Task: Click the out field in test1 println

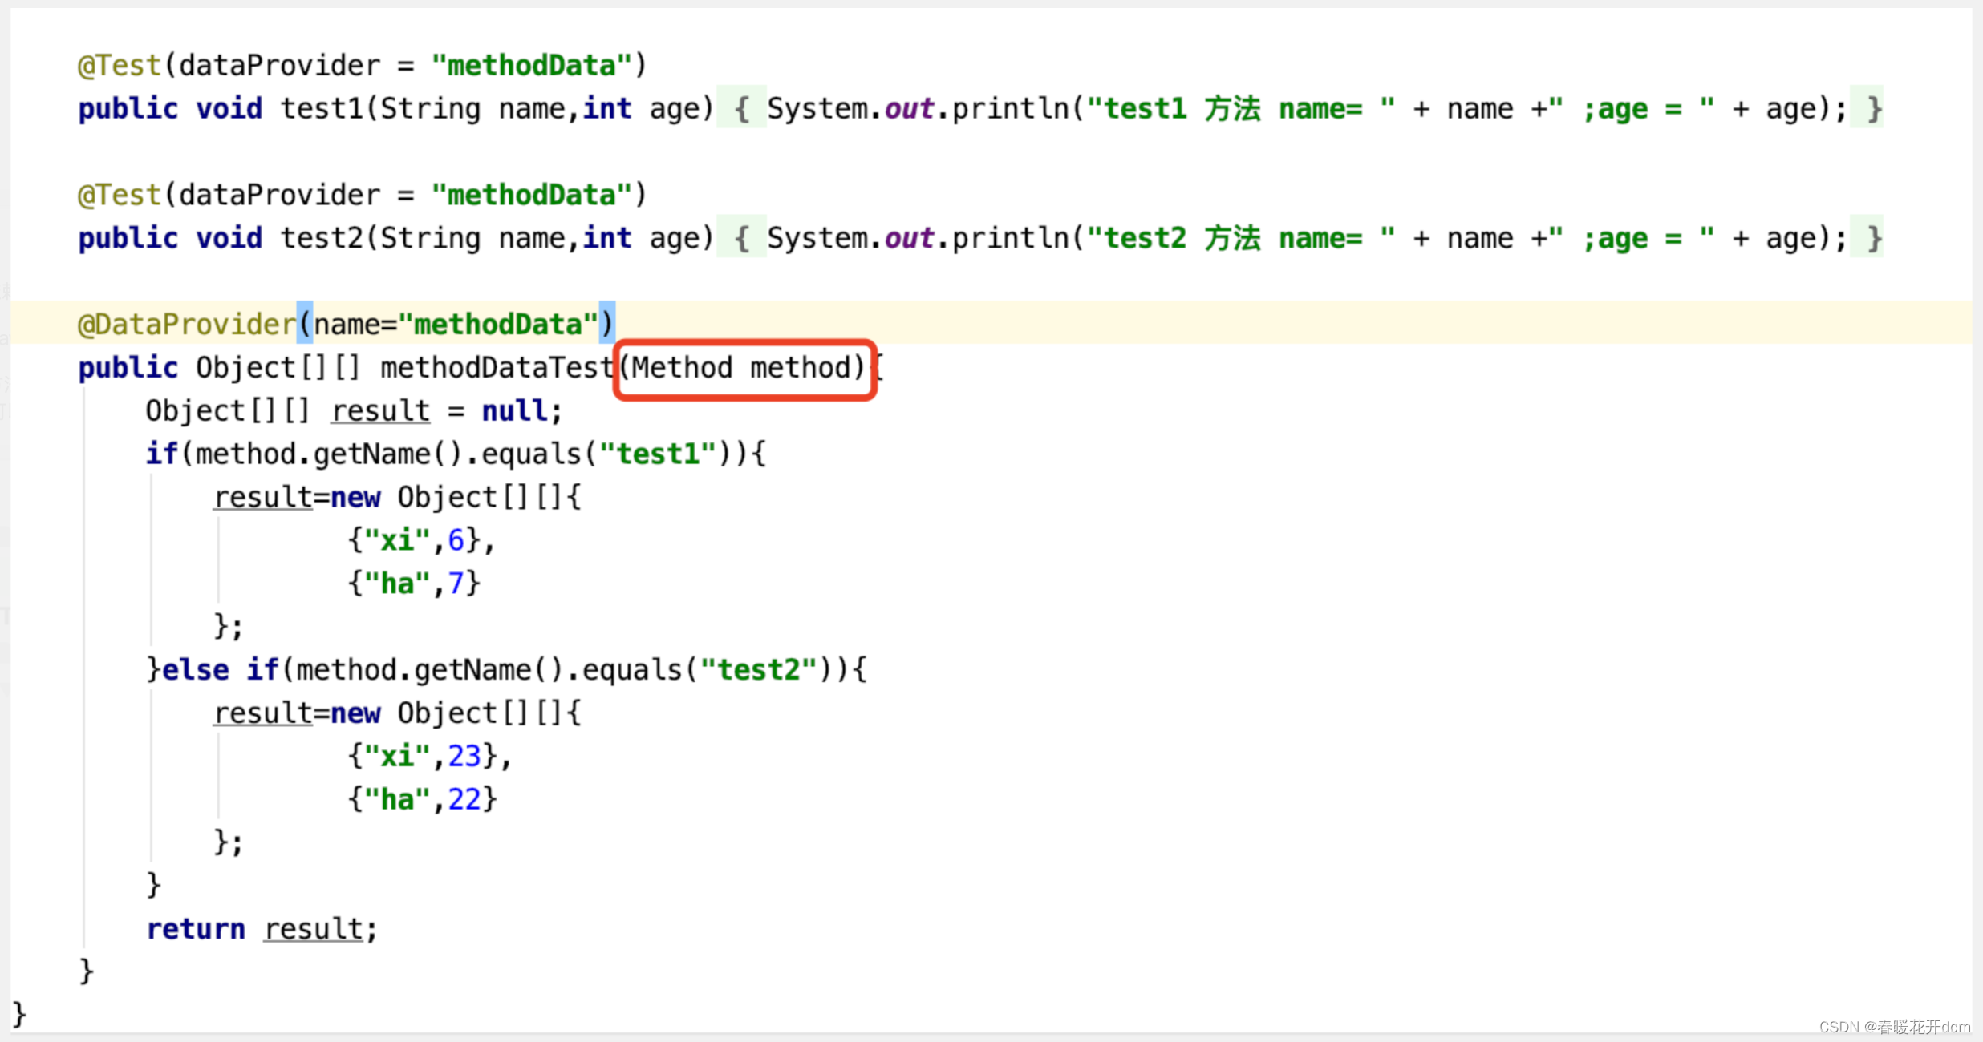Action: point(909,108)
